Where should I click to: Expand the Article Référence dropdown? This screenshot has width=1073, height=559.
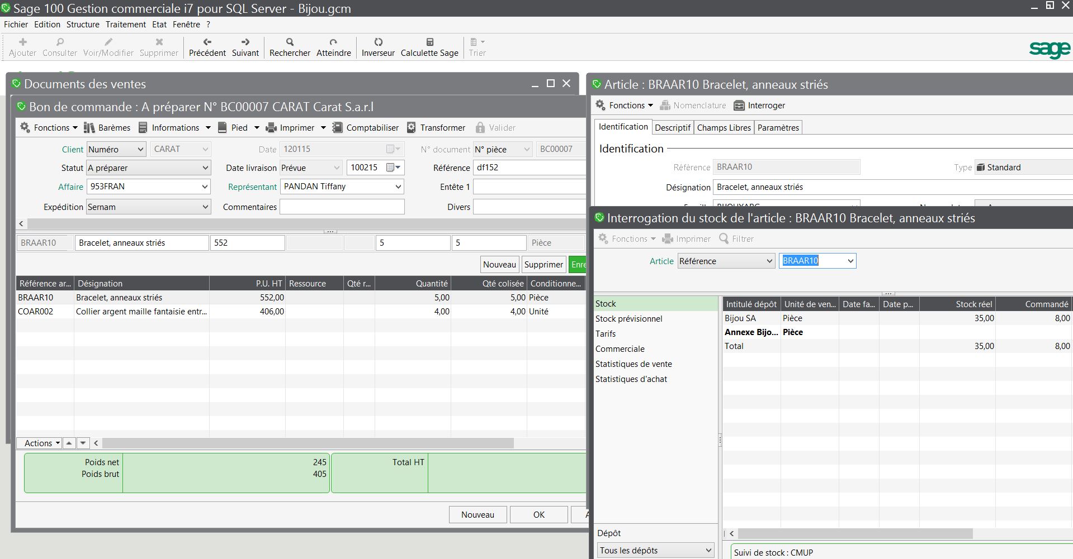[726, 261]
